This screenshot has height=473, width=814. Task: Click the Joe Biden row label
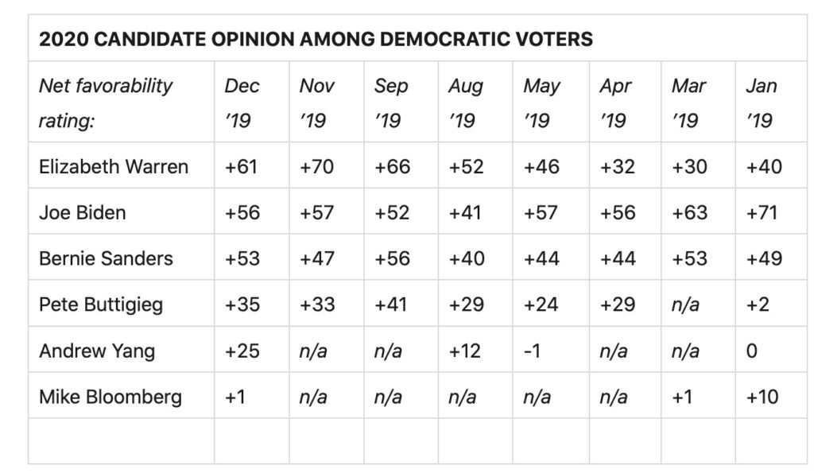(x=83, y=212)
